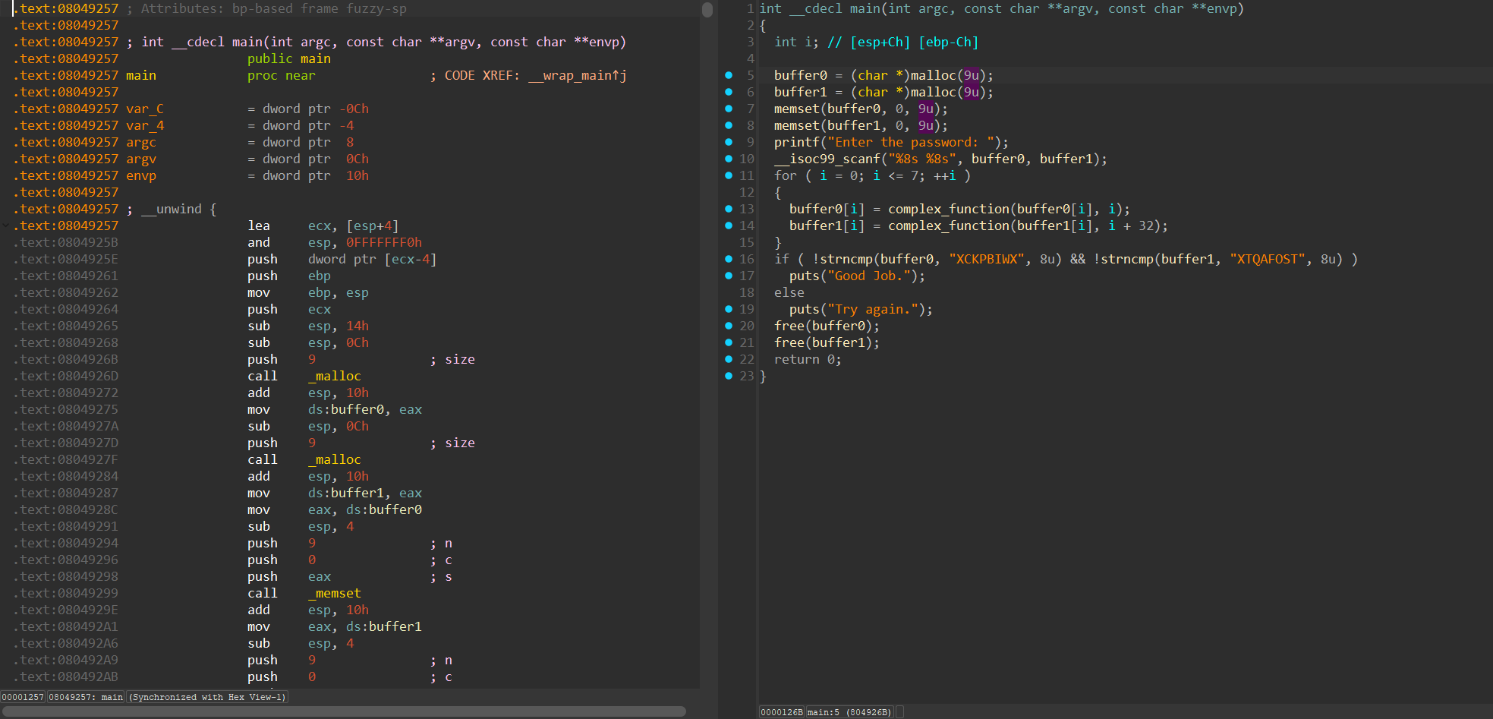
Task: Select the "%8s %8s" format string
Action: [x=922, y=159]
